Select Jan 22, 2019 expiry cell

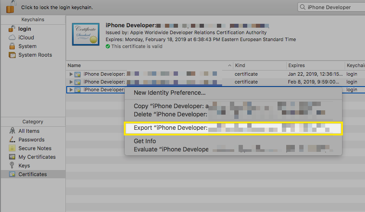(315, 74)
